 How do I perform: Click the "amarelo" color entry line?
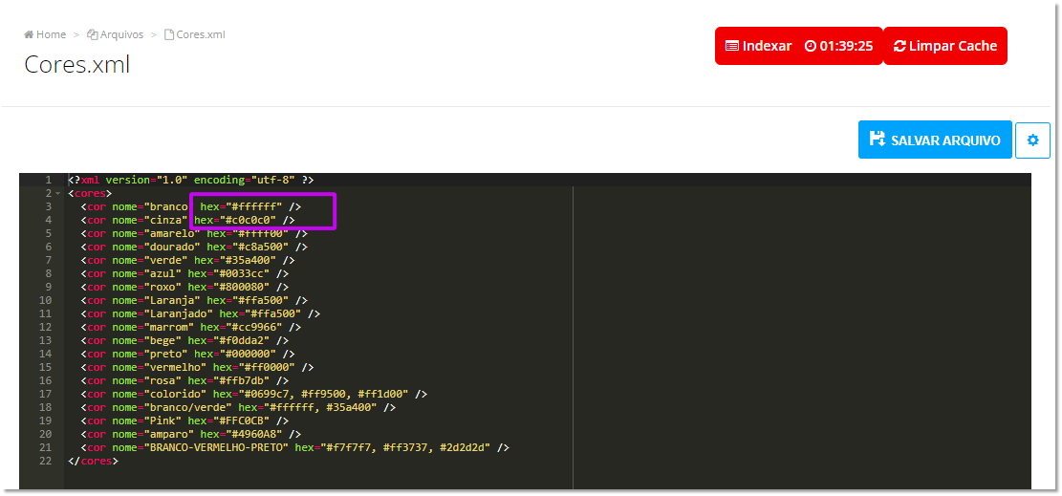point(194,234)
